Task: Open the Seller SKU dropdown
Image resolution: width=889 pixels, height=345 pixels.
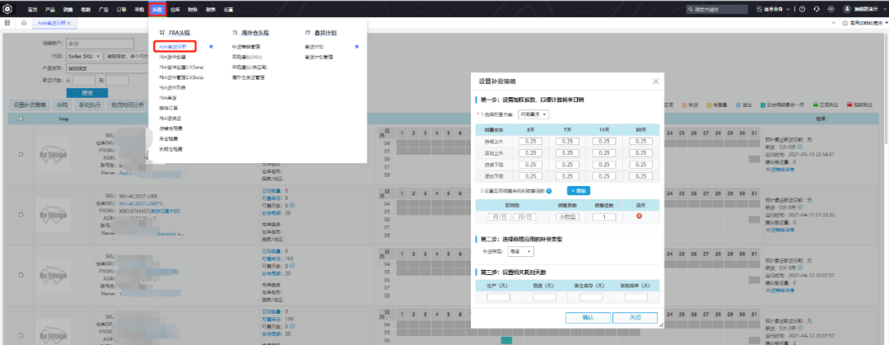Action: [x=84, y=56]
